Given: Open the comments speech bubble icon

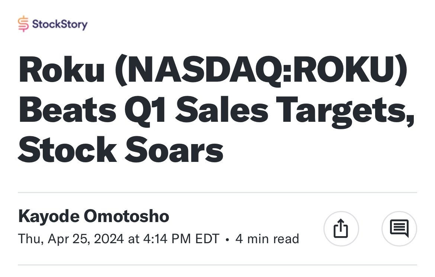Looking at the screenshot, I should tap(399, 228).
